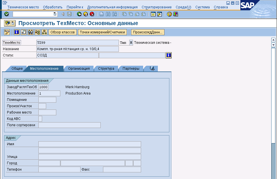
Task: Open the Дополнительная информация menu
Action: coord(112,7)
